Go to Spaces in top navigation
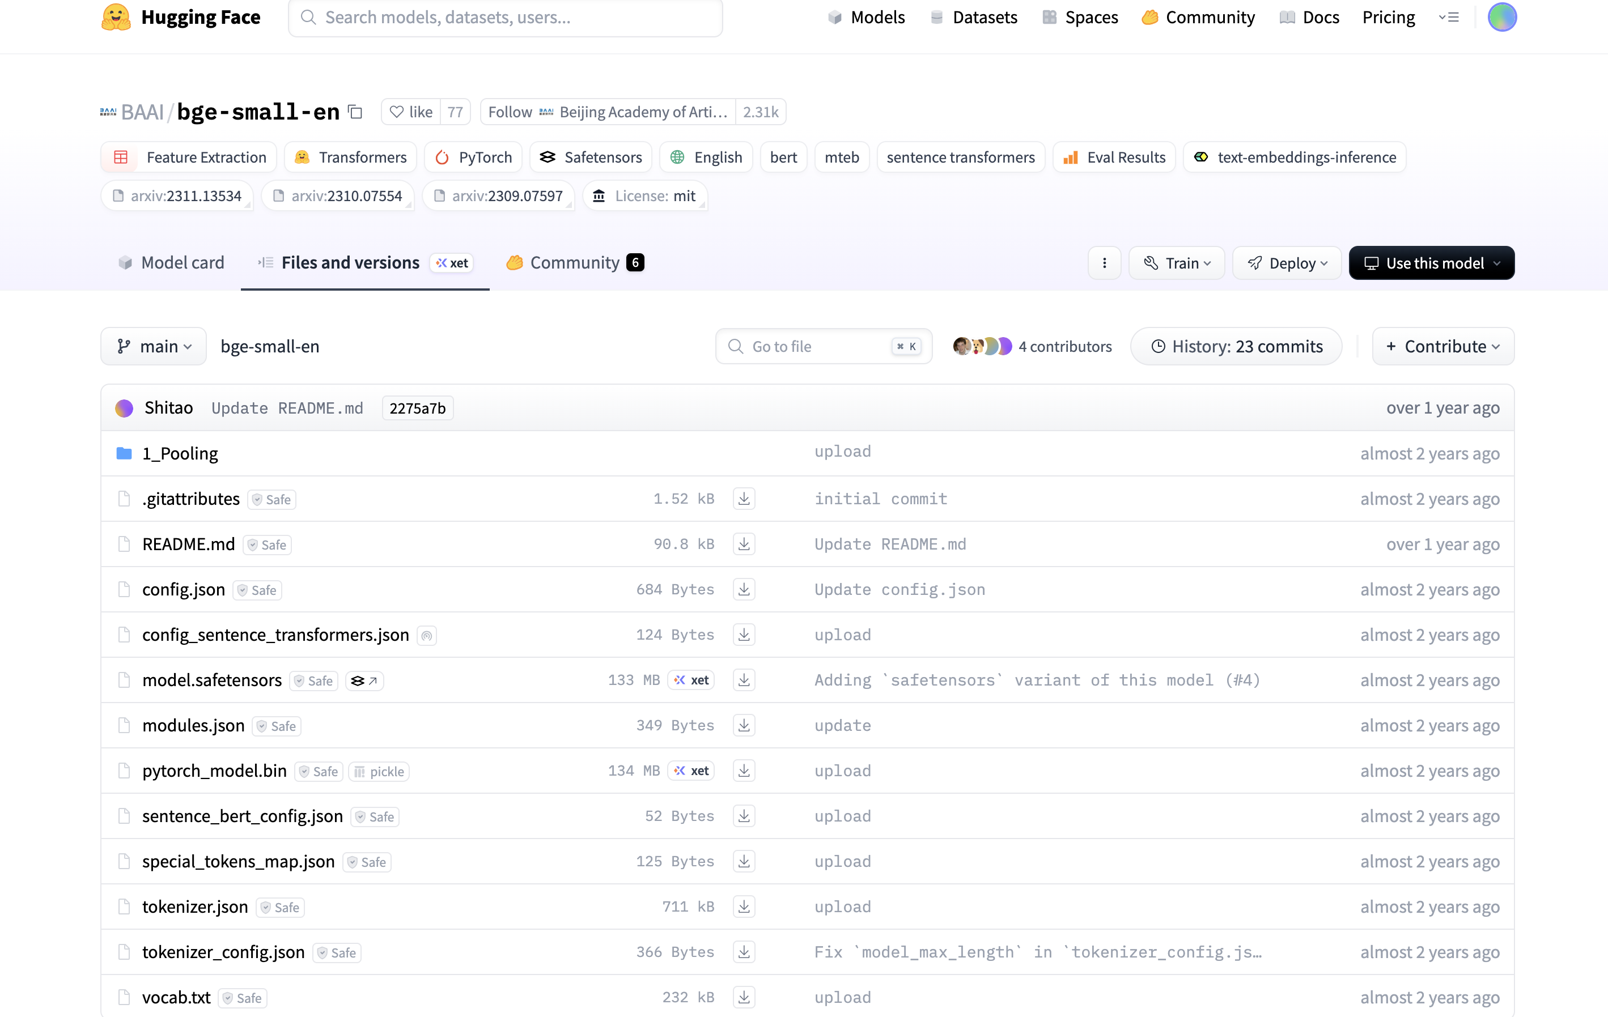 (x=1080, y=18)
